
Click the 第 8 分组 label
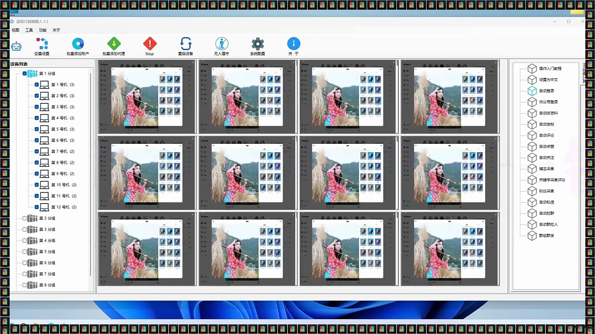(47, 285)
